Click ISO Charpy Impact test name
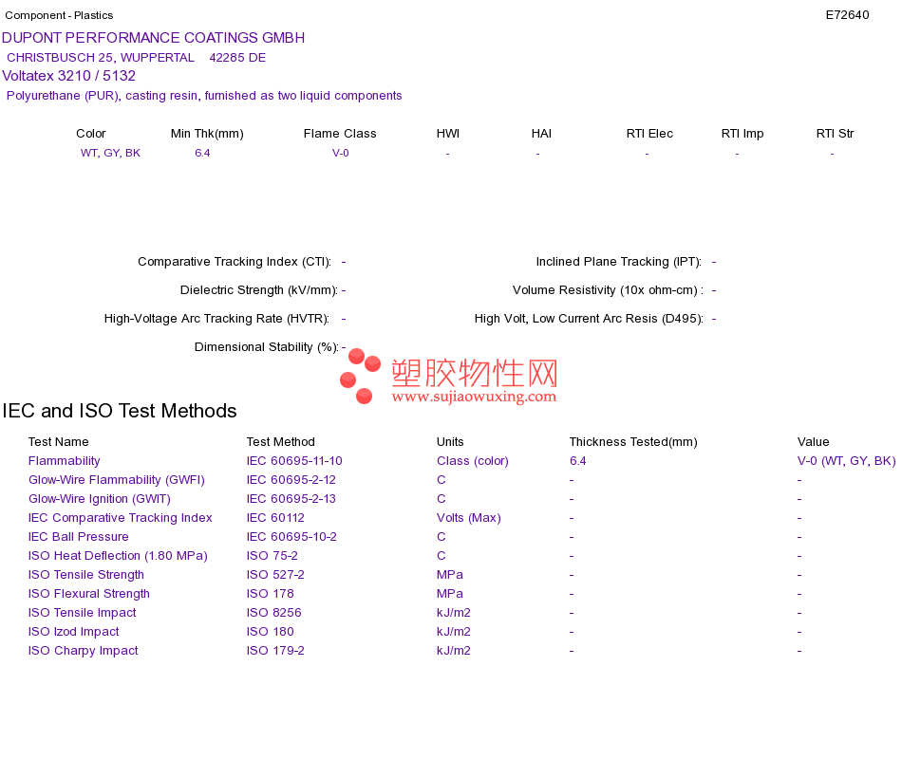Screen dimensions: 902x759 pos(84,651)
